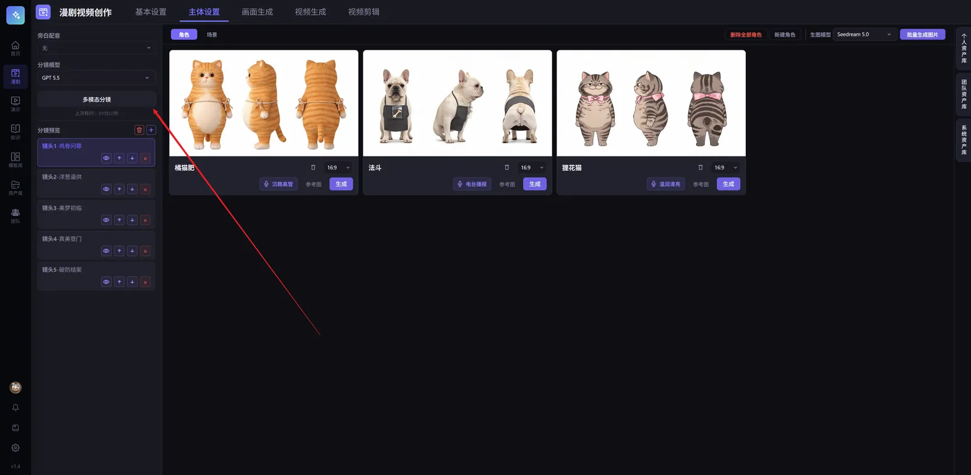The image size is (971, 475).
Task: Select the 角色 sub-tab
Action: pos(184,35)
